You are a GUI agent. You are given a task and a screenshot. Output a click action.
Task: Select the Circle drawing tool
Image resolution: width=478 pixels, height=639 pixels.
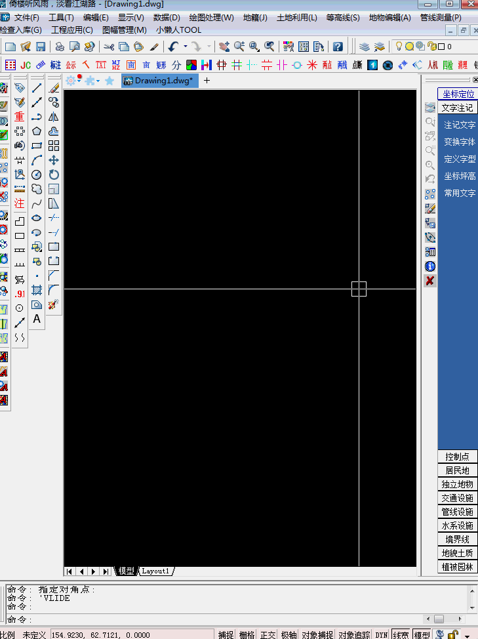[x=37, y=175]
